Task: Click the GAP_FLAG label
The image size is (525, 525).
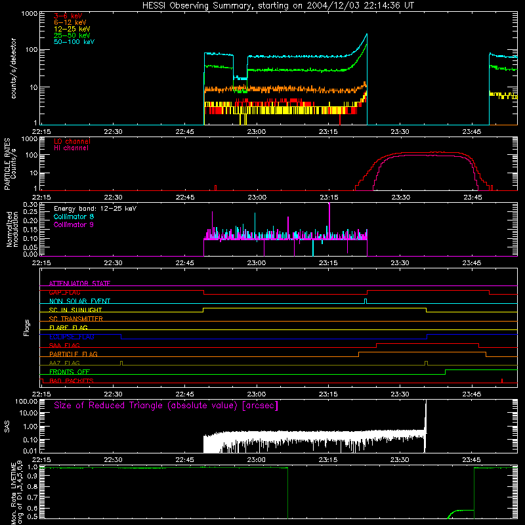Action: click(x=64, y=292)
